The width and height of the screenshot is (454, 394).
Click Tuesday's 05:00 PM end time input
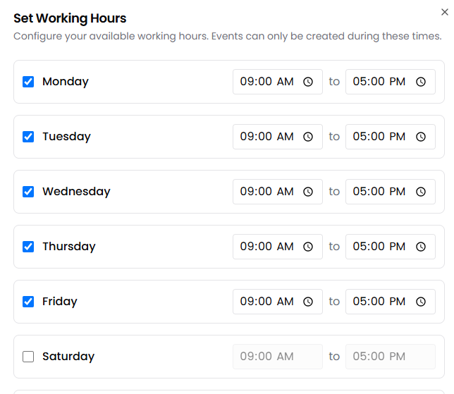point(379,137)
